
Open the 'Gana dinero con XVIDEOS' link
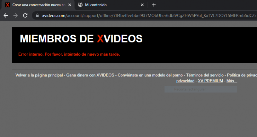[90, 75]
